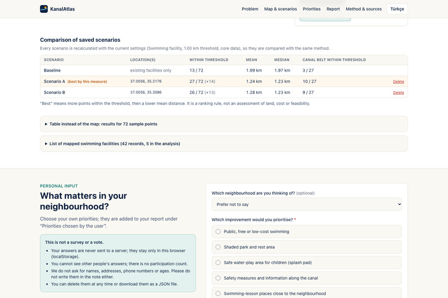448x298 pixels.
Task: Click the LOCATION(S) column header
Action: tap(143, 60)
